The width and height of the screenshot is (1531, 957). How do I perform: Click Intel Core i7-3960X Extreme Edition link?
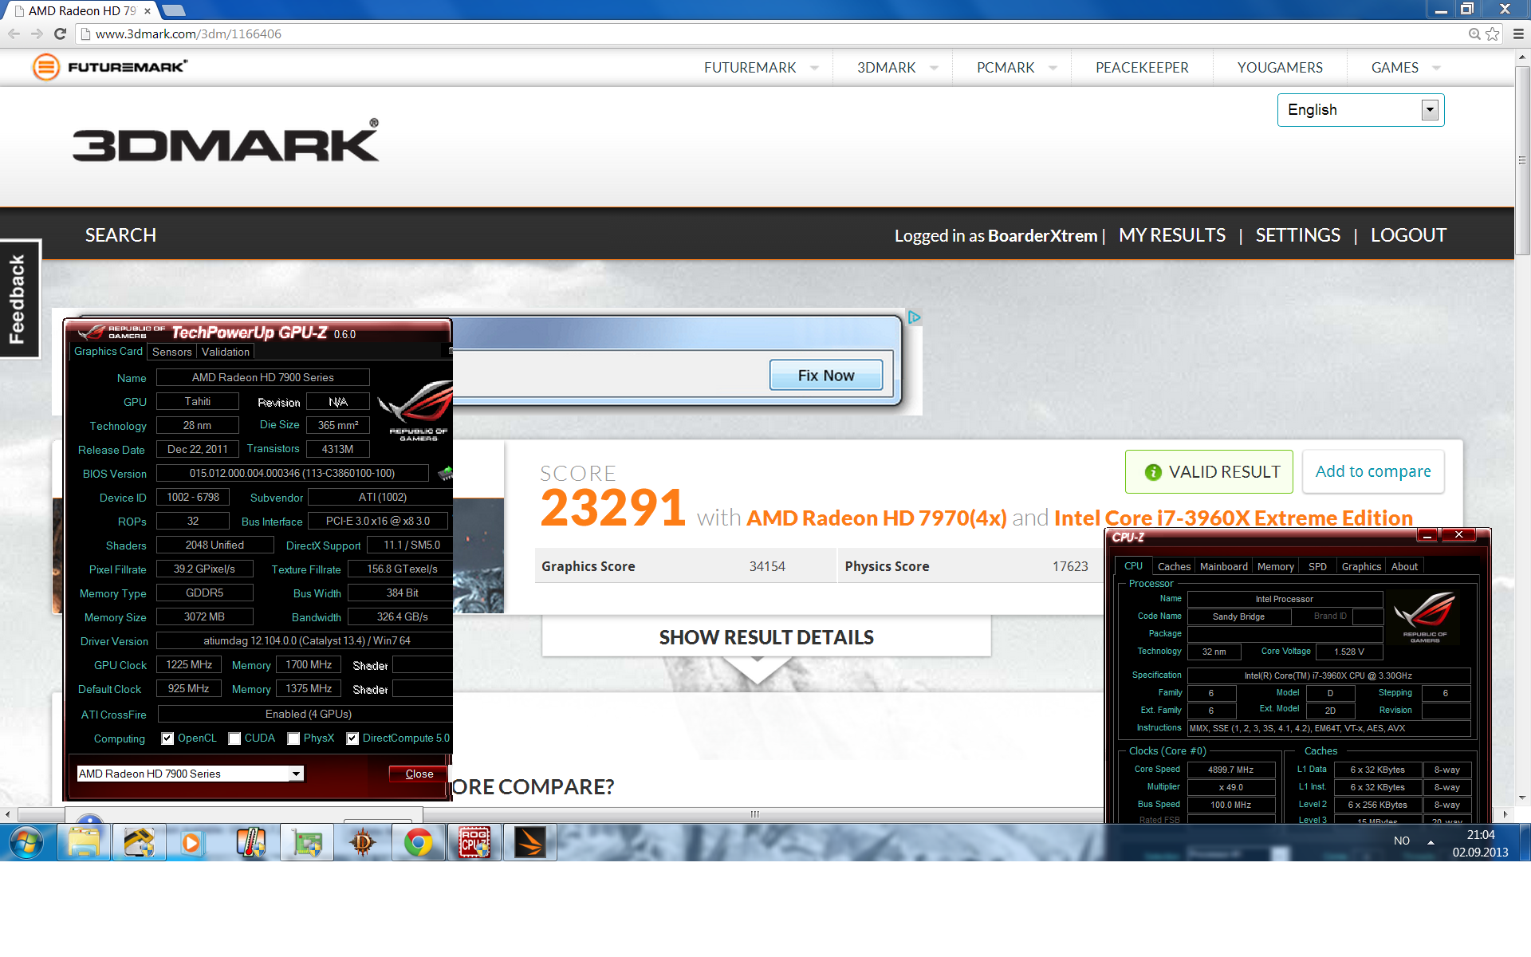1233,518
